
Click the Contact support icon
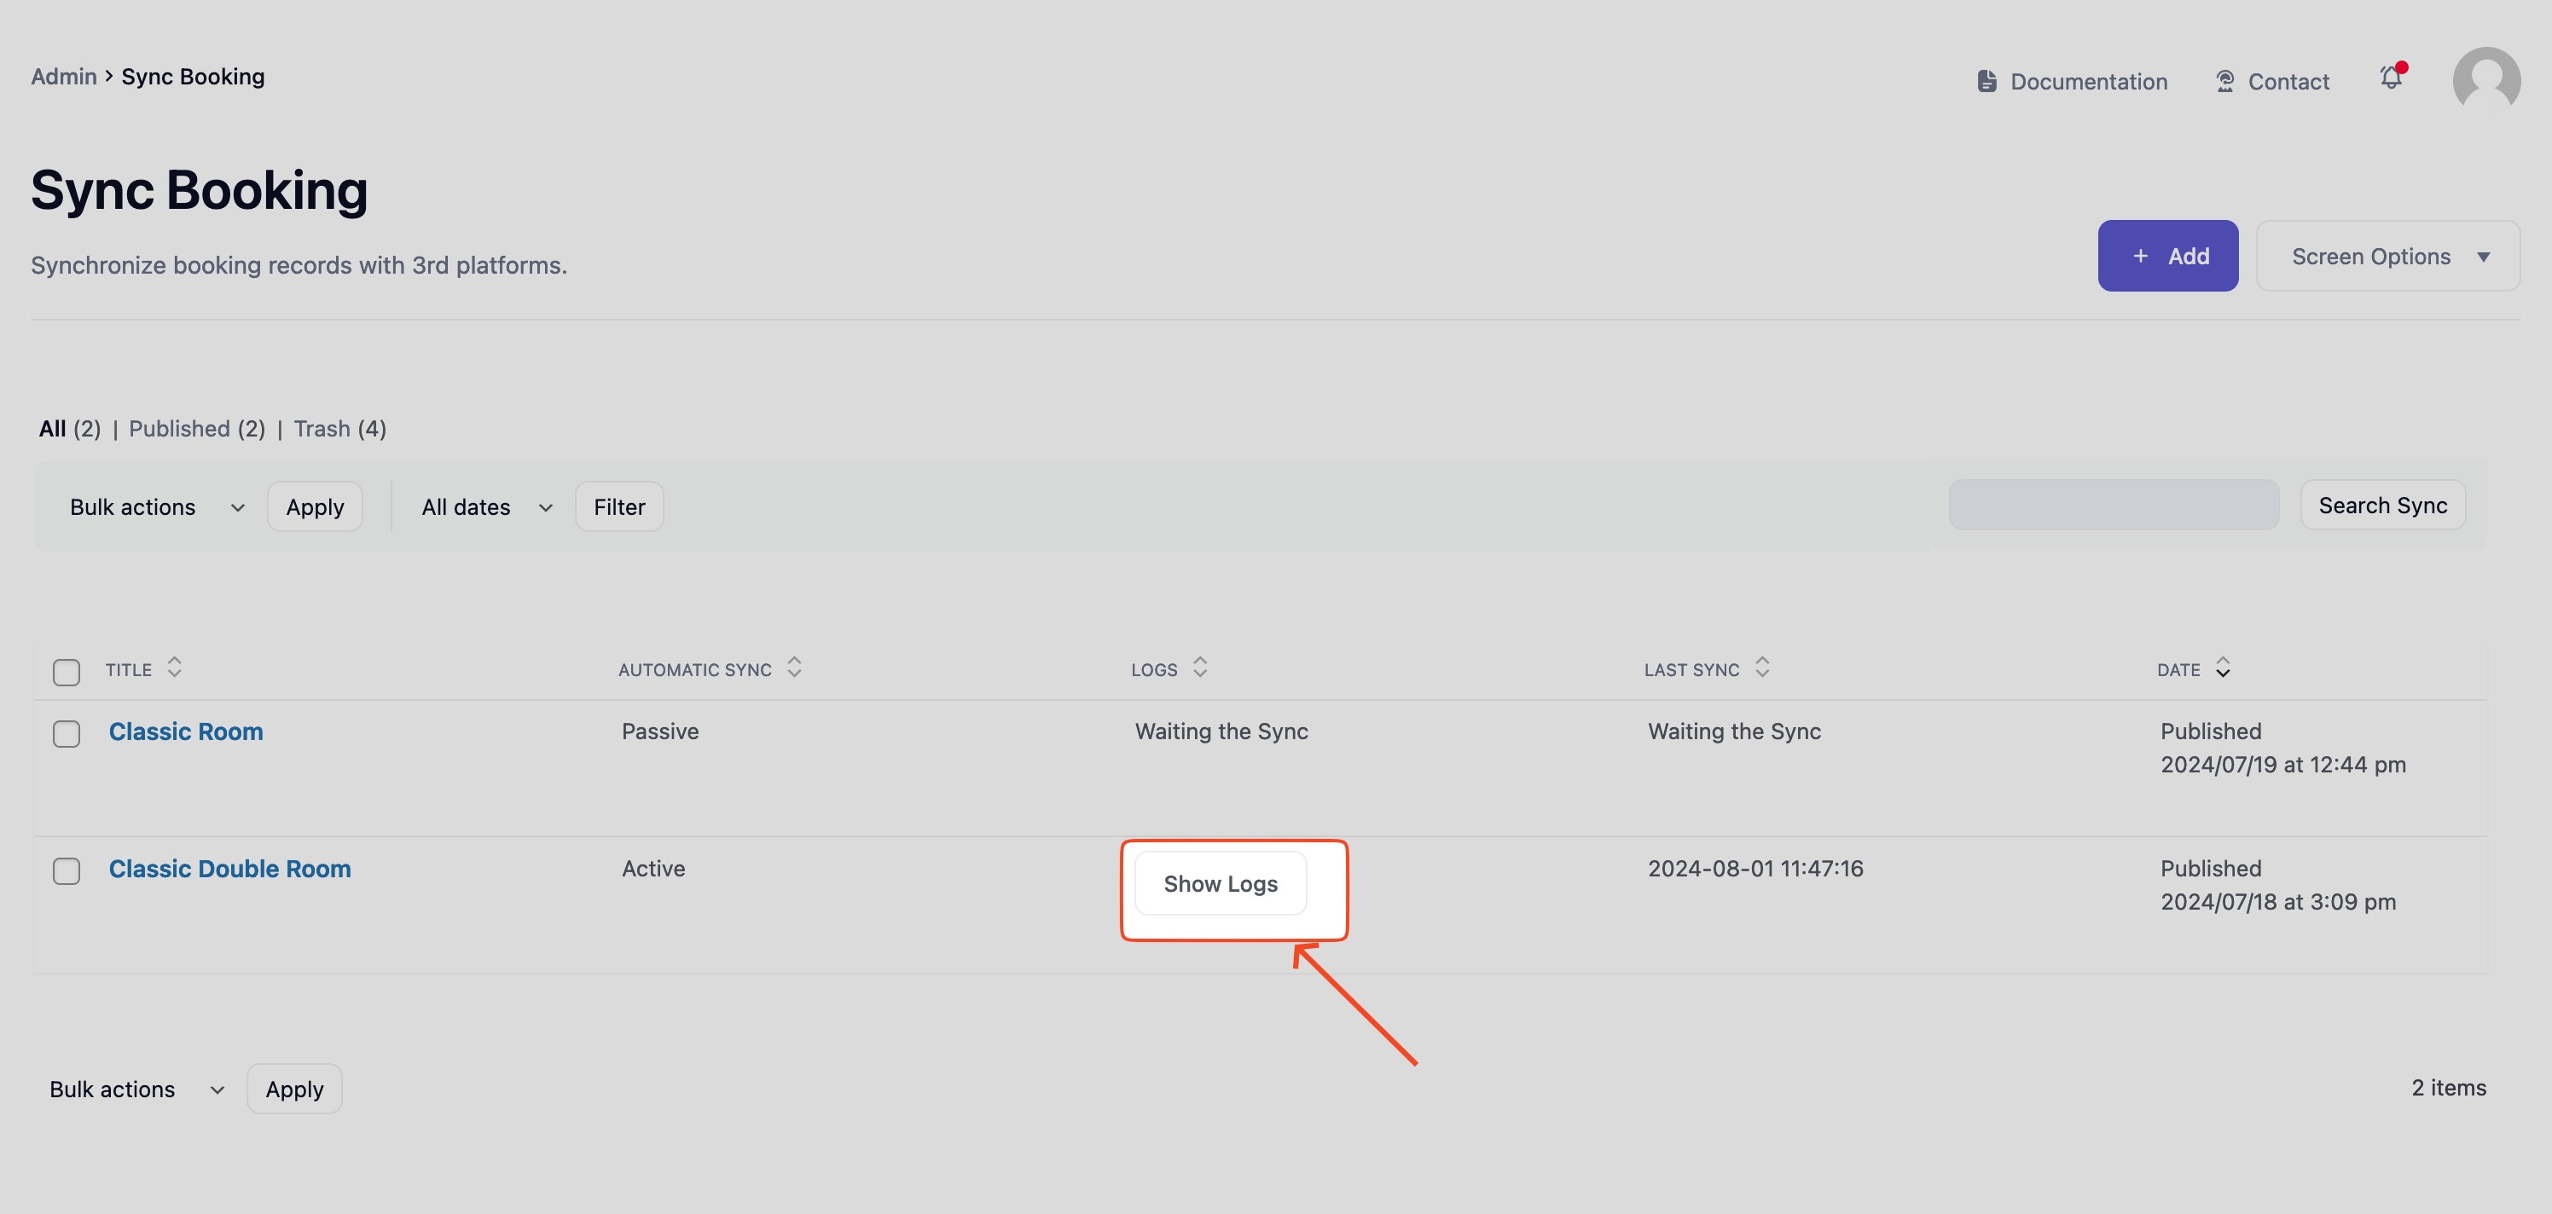(x=2225, y=81)
